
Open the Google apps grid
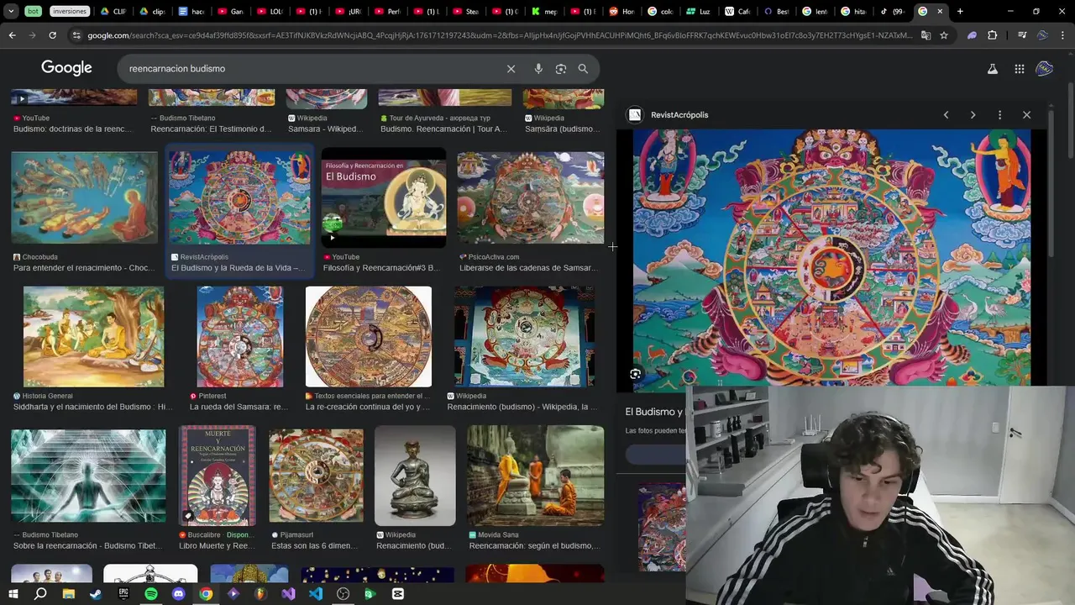coord(1020,69)
